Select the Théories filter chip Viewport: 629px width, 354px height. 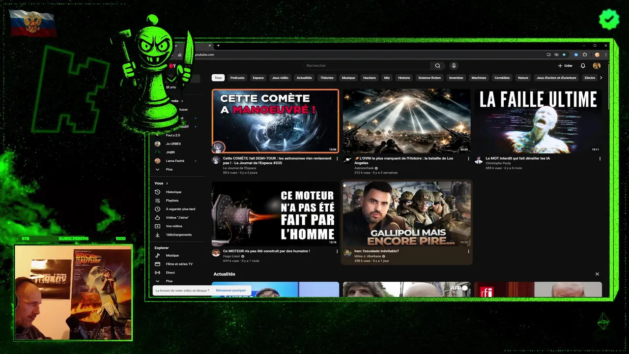tap(327, 78)
